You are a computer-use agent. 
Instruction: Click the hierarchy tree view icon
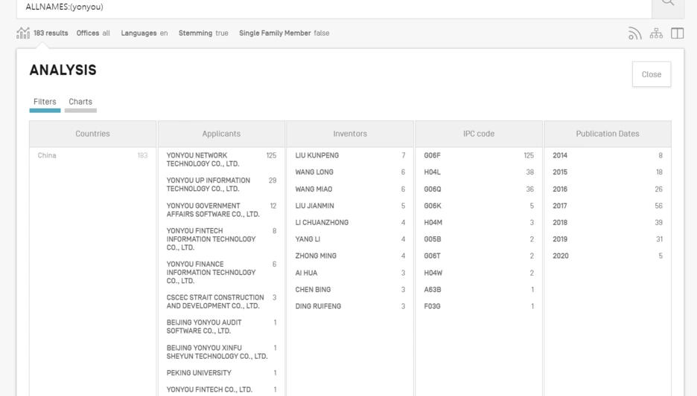tap(656, 33)
